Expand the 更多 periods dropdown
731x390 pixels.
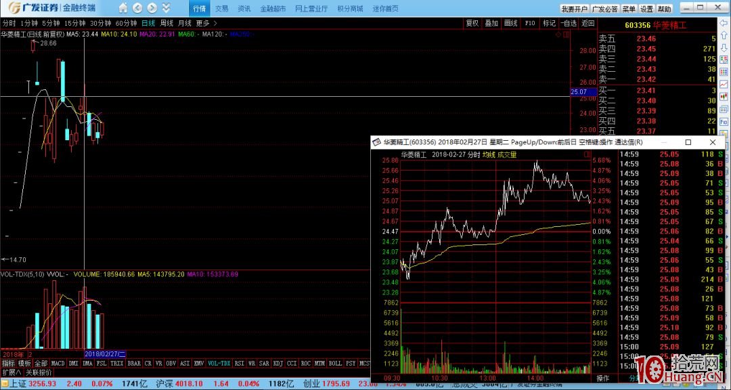coord(206,23)
